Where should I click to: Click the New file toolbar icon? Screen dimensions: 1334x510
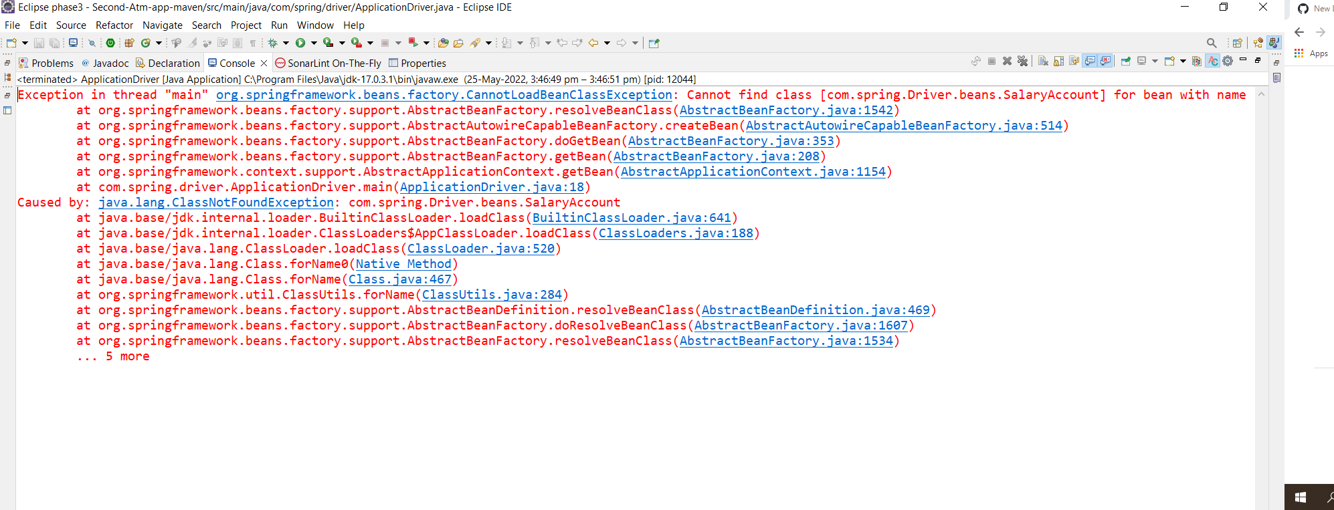[x=11, y=43]
